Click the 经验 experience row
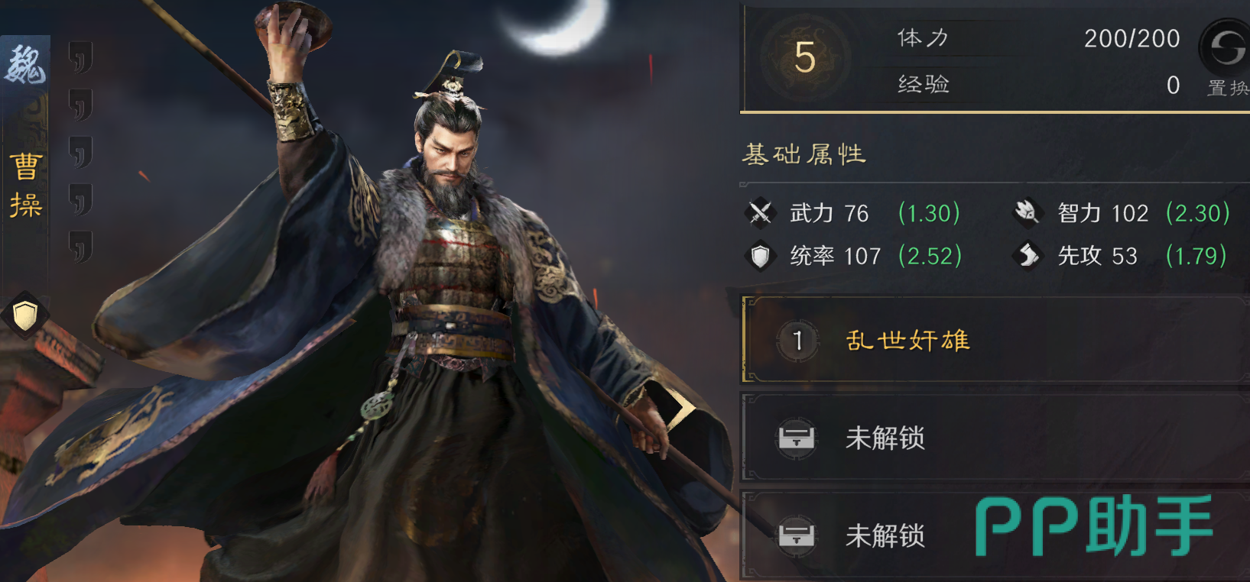 pyautogui.click(x=1038, y=84)
